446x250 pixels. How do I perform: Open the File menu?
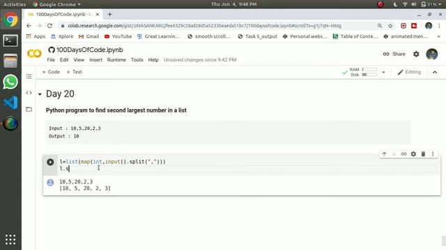tap(51, 60)
